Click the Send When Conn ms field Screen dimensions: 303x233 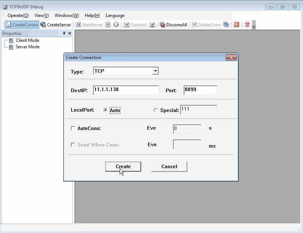[x=187, y=144]
